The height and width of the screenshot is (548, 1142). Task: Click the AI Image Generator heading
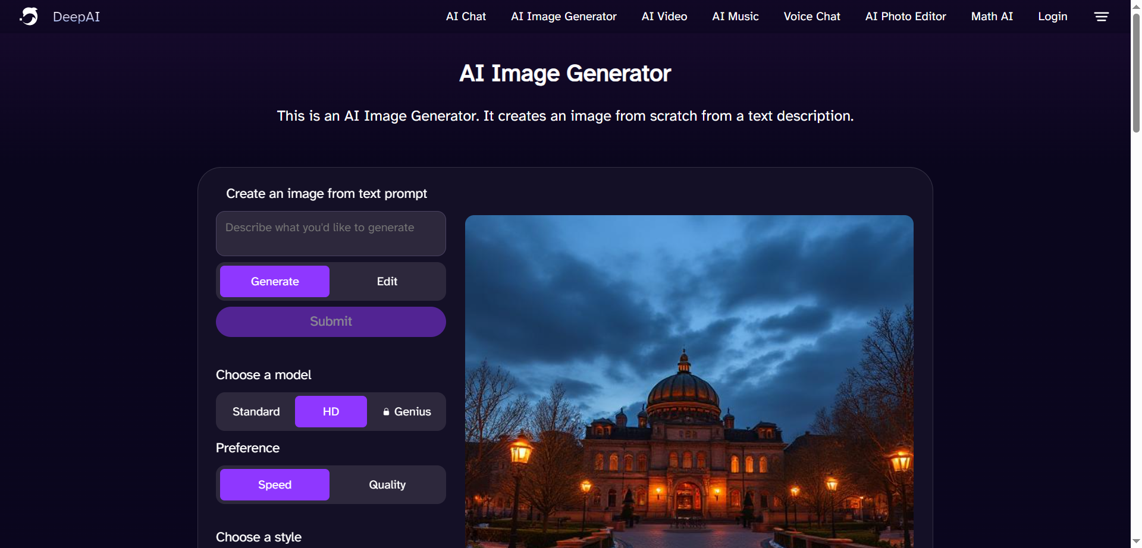point(565,74)
